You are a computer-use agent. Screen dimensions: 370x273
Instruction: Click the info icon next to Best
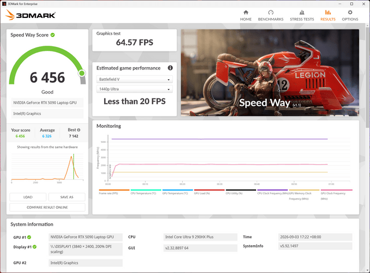pyautogui.click(x=79, y=130)
